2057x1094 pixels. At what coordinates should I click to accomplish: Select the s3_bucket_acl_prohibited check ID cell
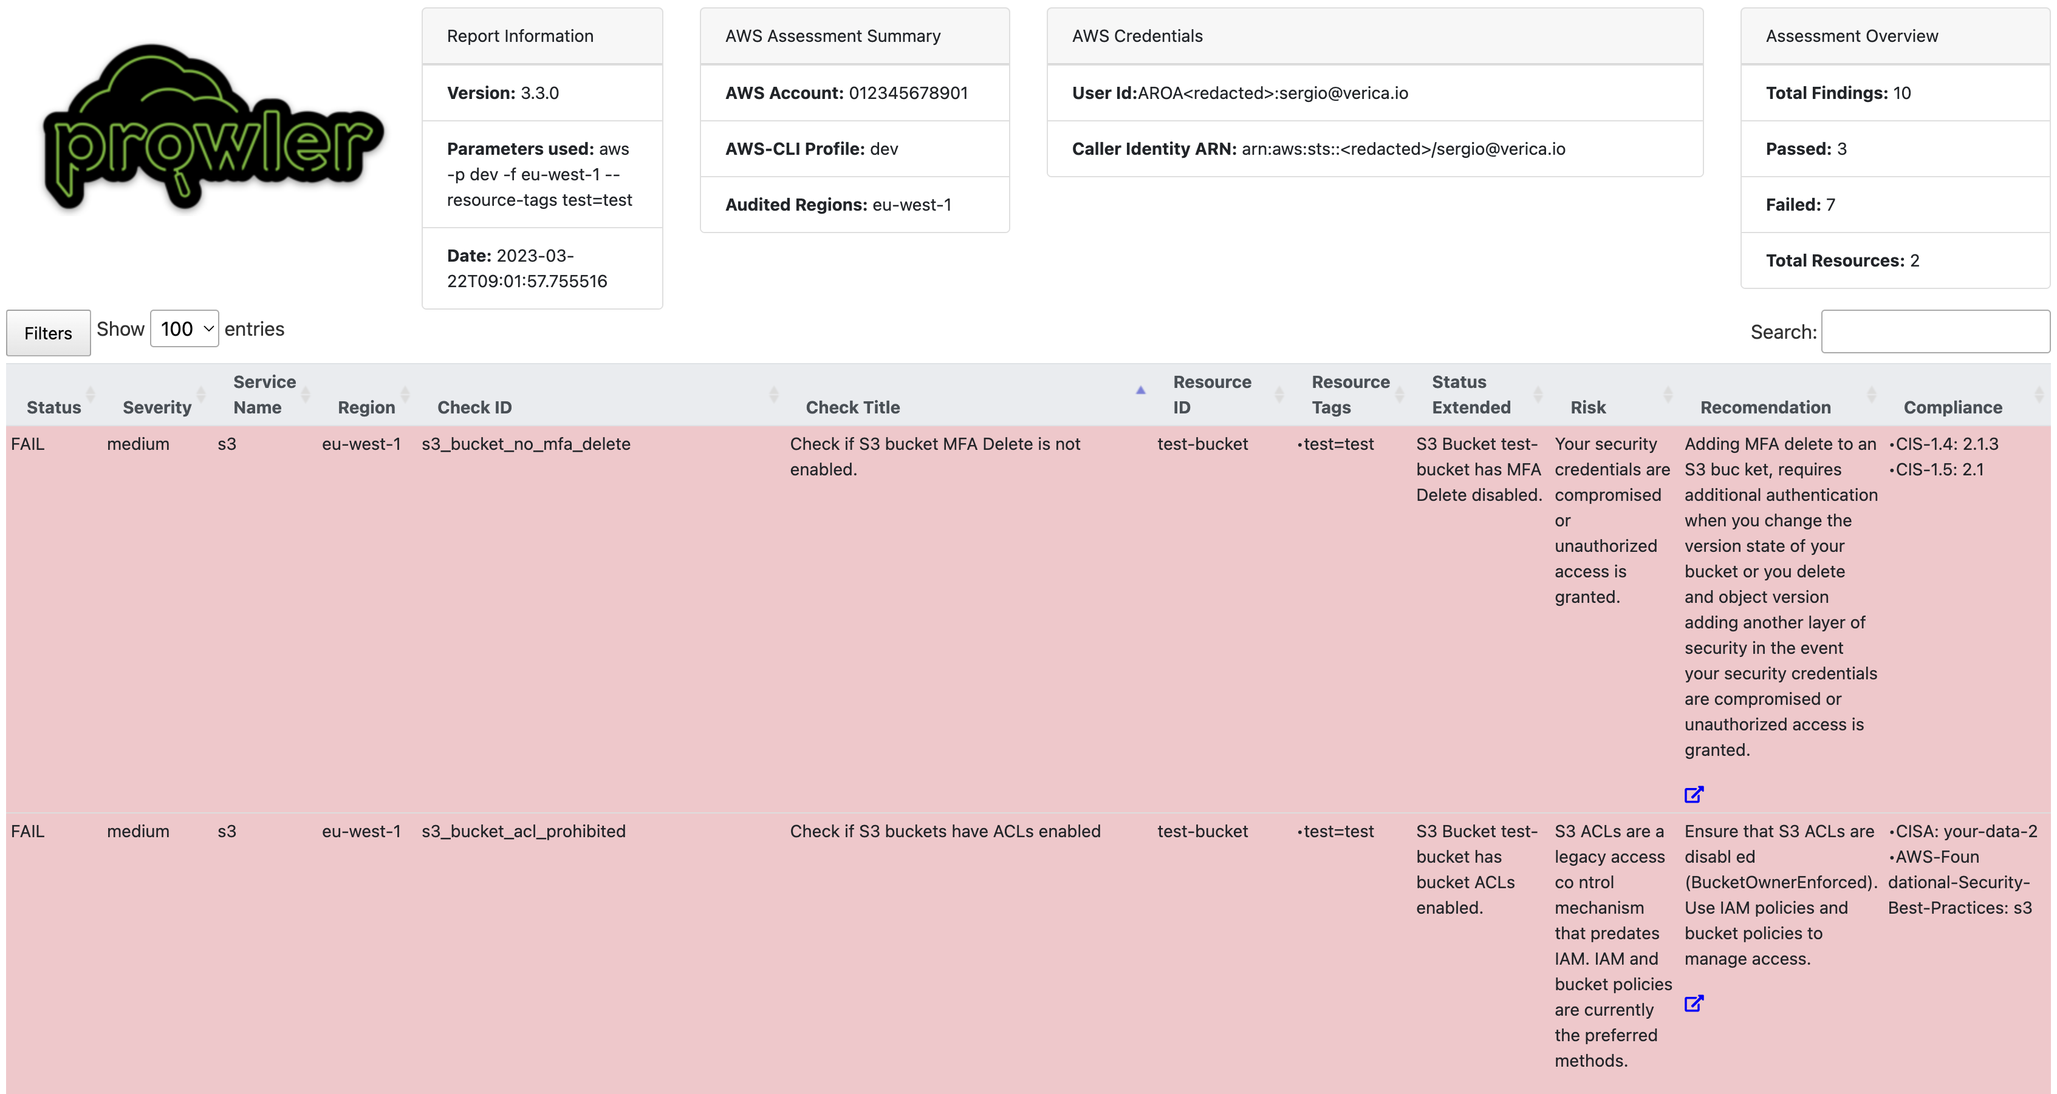(x=523, y=831)
